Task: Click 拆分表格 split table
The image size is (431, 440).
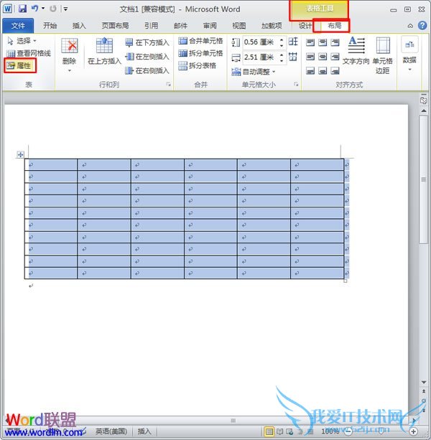Action: [198, 65]
